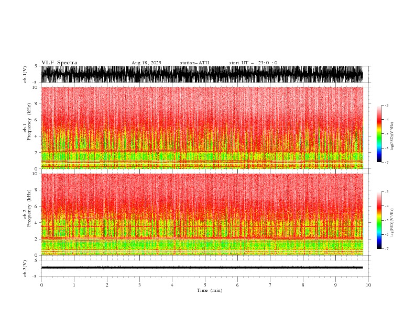Click the 'VLF Spectra' title text

pos(59,63)
